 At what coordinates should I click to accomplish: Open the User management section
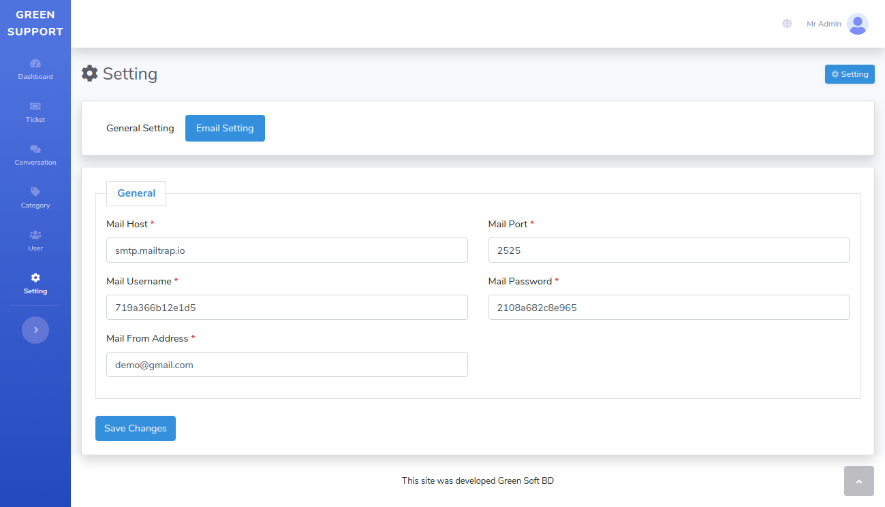(35, 241)
